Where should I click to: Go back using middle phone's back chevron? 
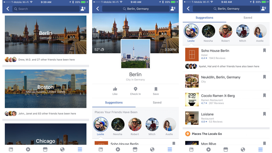pyautogui.click(x=98, y=9)
